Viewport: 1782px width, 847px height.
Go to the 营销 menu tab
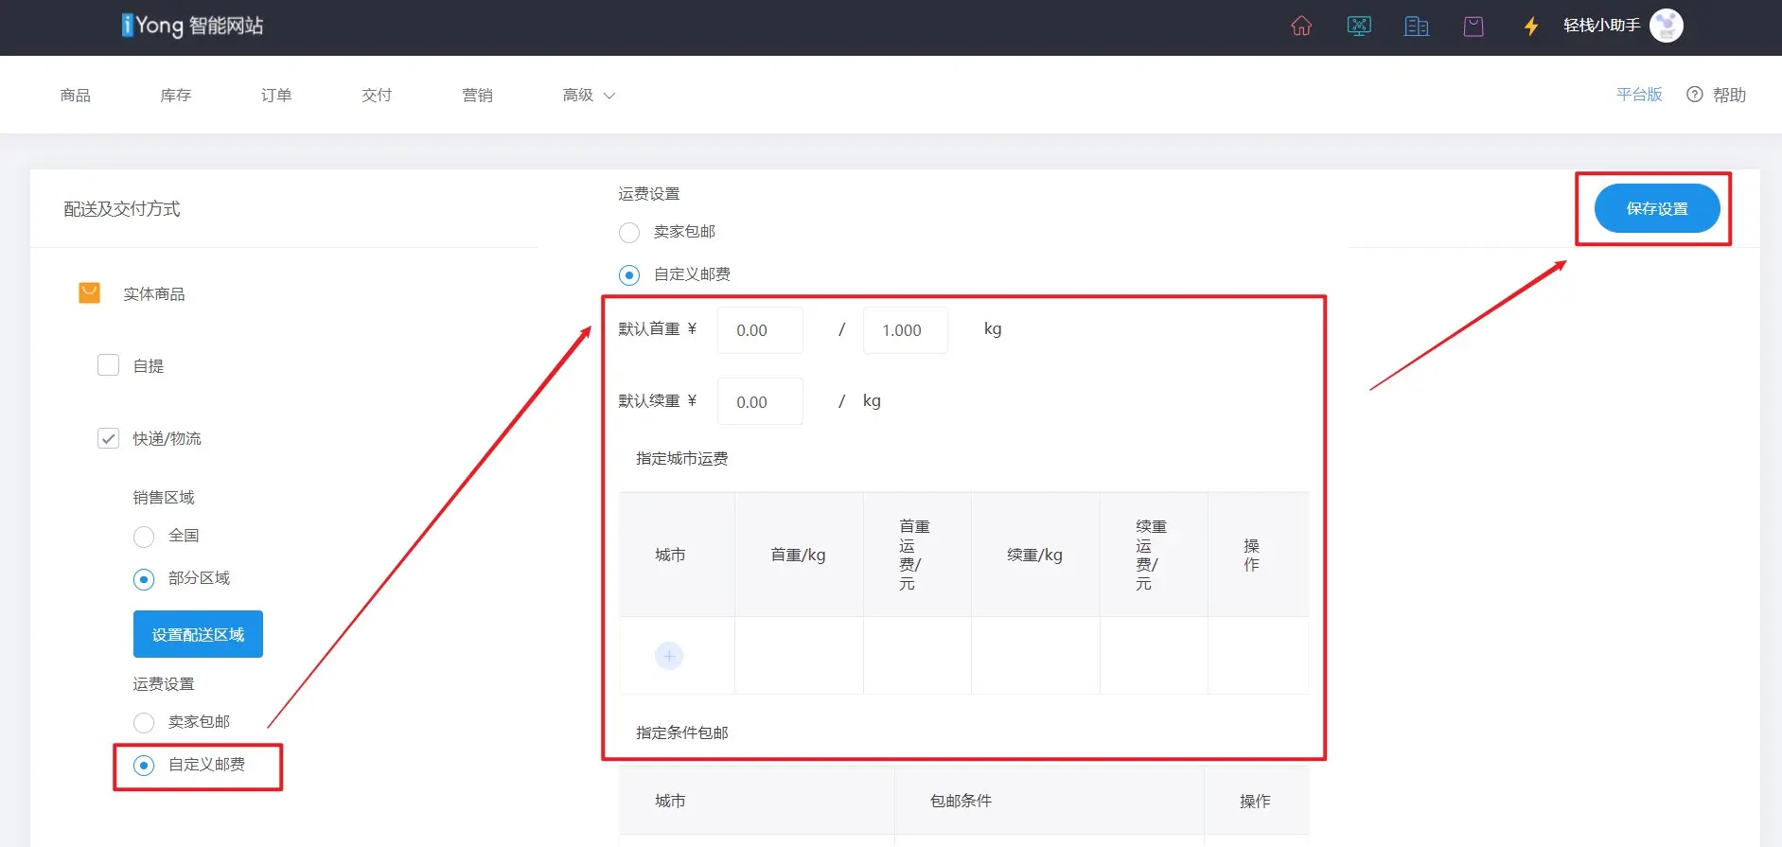click(477, 96)
